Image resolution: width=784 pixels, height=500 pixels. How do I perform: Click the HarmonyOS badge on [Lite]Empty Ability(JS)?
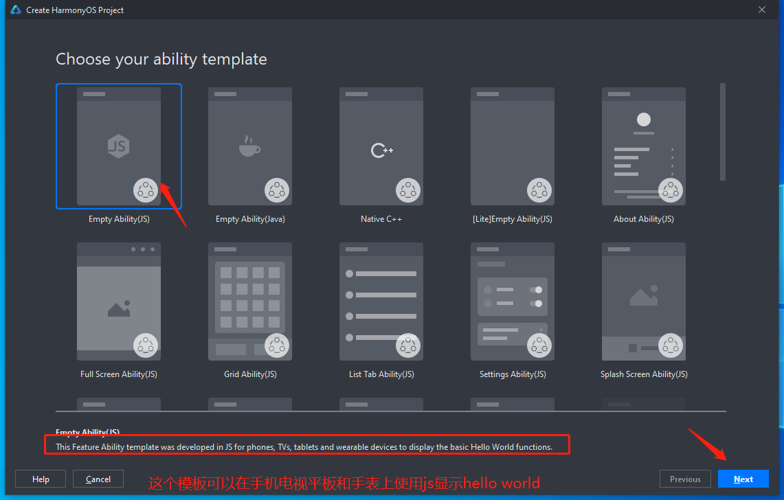539,190
